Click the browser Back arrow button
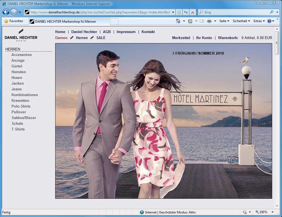282x217 pixels. tap(6, 12)
